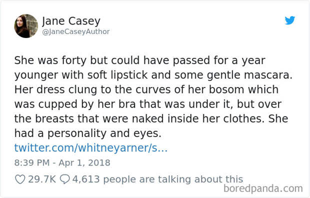Click the text 'had a personality and eyes.'
The image size is (310, 198).
pyautogui.click(x=88, y=133)
